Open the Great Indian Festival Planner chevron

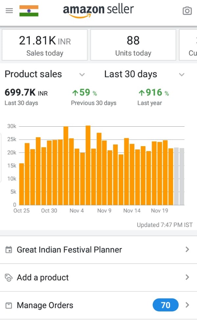187,249
